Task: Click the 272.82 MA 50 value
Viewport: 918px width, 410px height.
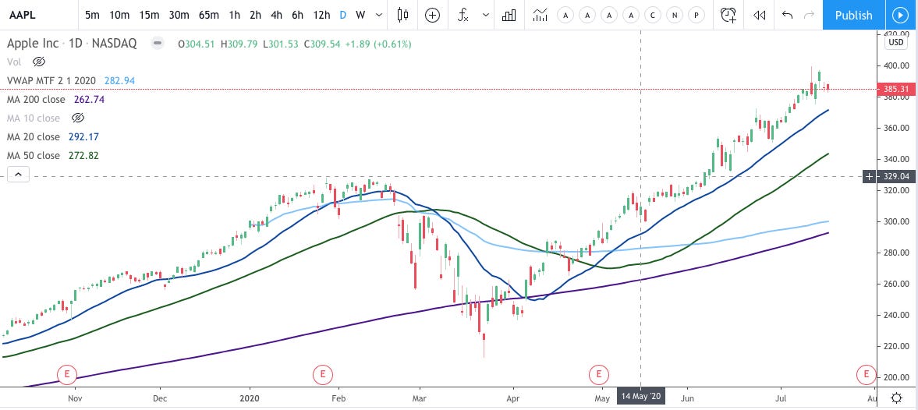Action: (84, 155)
